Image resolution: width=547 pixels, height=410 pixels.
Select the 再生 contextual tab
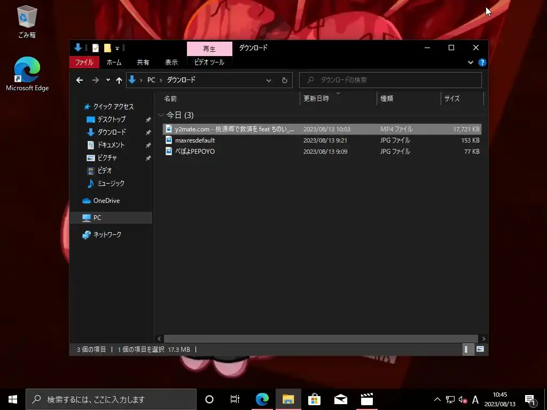tap(209, 49)
